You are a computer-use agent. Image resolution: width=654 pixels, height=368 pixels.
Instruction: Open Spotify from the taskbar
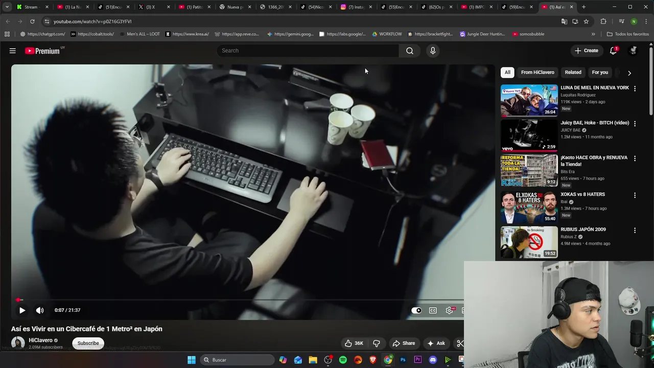[x=343, y=360]
